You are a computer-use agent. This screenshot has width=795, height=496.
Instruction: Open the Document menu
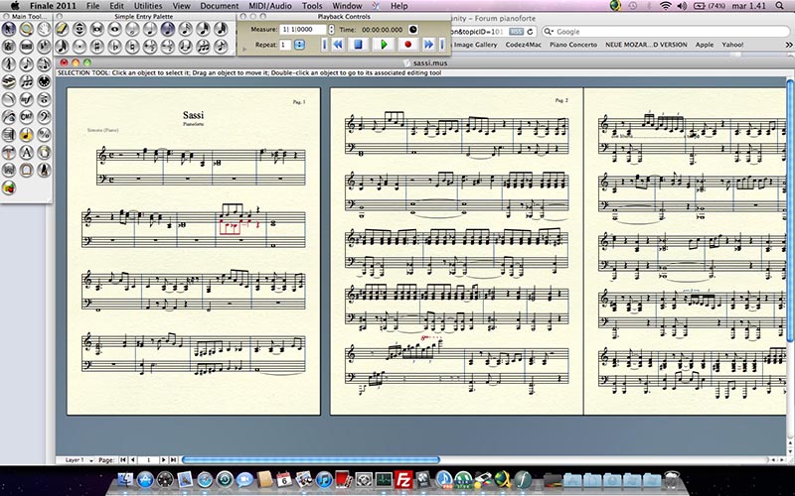219,6
